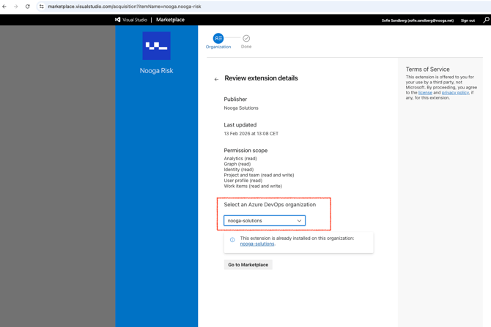This screenshot has height=327, width=491.
Task: Click Work items (read and write) text
Action: pos(253,186)
